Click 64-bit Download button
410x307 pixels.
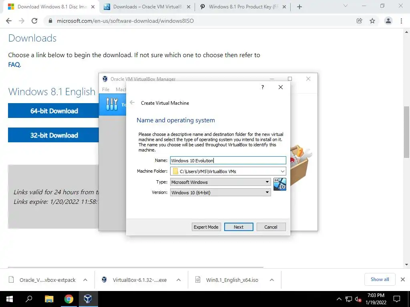point(53,111)
